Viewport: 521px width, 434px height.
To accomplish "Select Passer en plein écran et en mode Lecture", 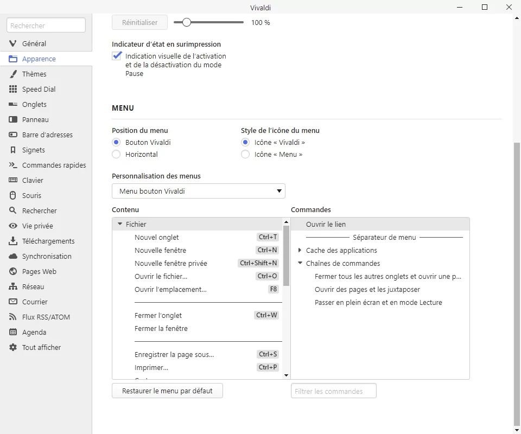I will [380, 302].
